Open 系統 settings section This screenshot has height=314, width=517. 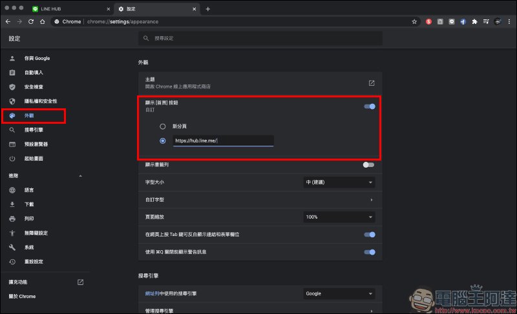[29, 247]
